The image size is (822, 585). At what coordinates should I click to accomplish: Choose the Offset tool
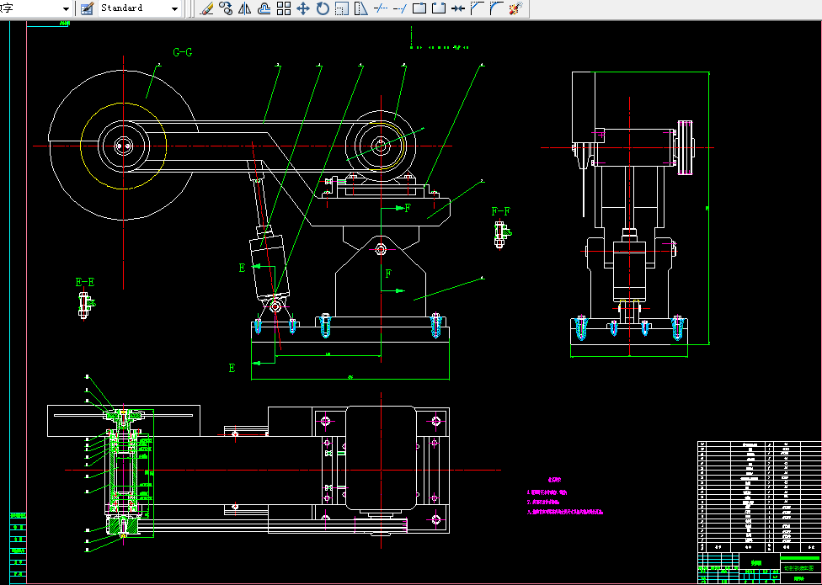(264, 8)
